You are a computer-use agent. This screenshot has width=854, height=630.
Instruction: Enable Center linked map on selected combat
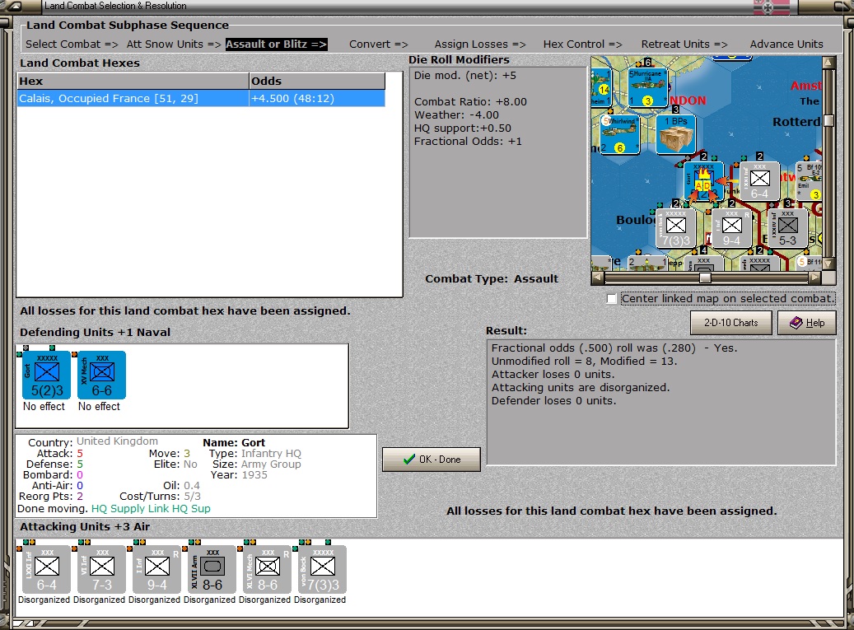[612, 299]
